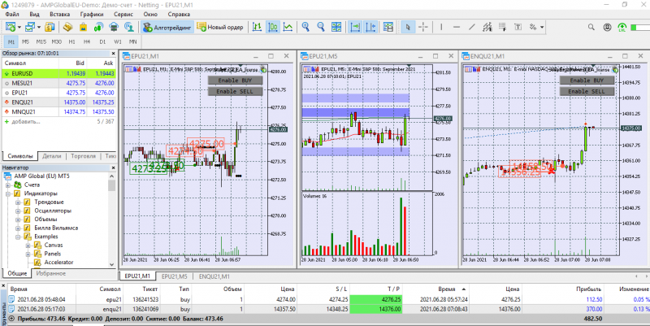Zoom in on the chart
Image resolution: width=650 pixels, height=326 pixels.
[306, 28]
